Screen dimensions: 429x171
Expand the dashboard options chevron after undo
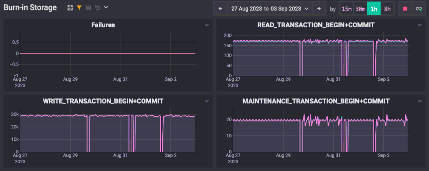pos(106,7)
